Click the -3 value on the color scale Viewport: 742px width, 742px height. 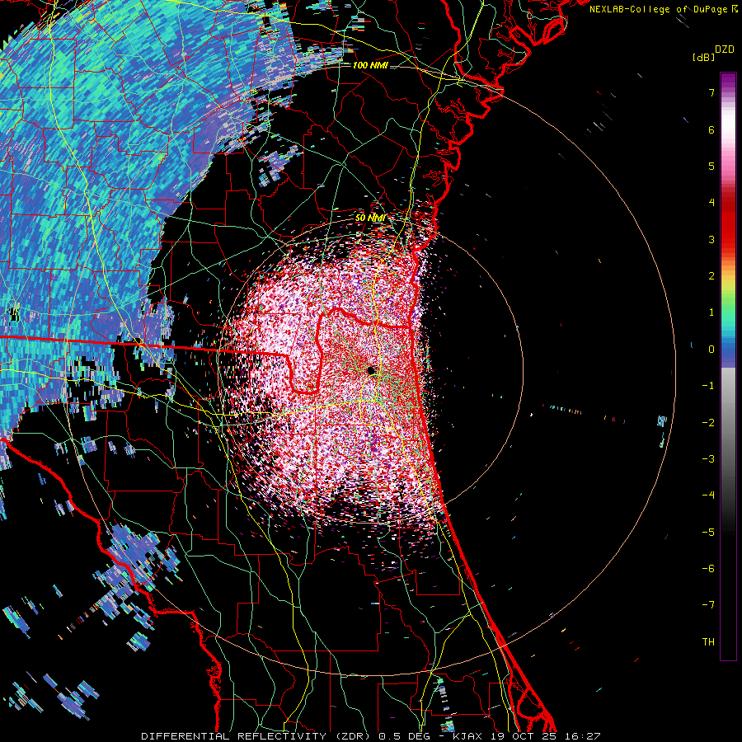coord(708,459)
